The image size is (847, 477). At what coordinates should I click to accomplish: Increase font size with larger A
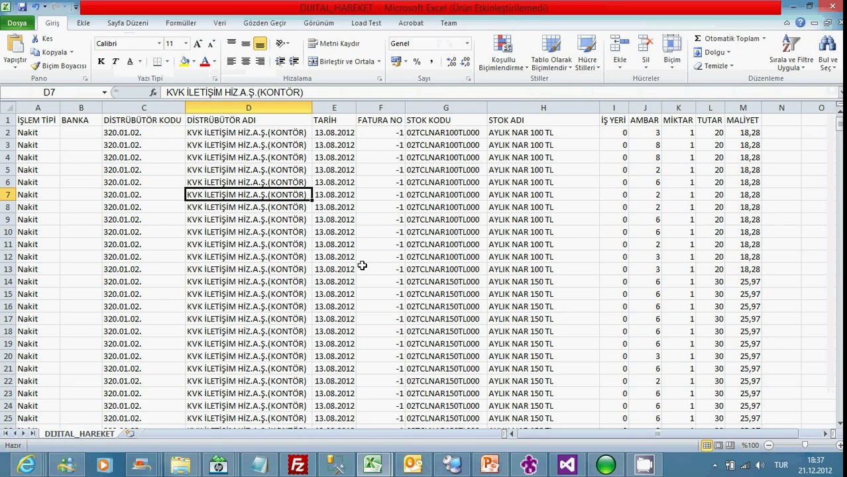coord(199,43)
